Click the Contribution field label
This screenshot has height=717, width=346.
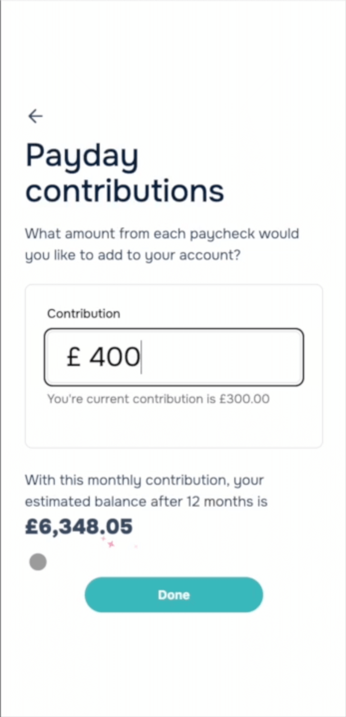pos(84,314)
